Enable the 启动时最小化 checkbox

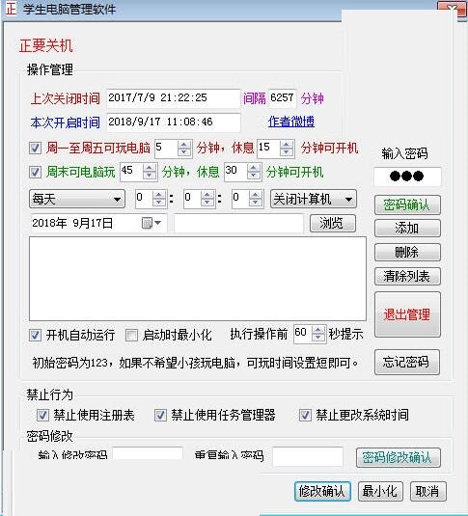[131, 336]
